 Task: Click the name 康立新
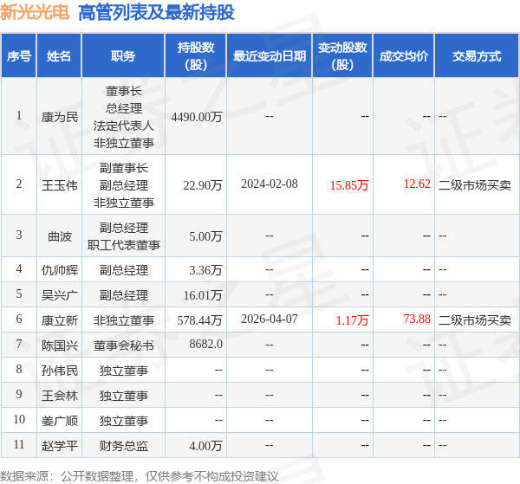[x=60, y=320]
